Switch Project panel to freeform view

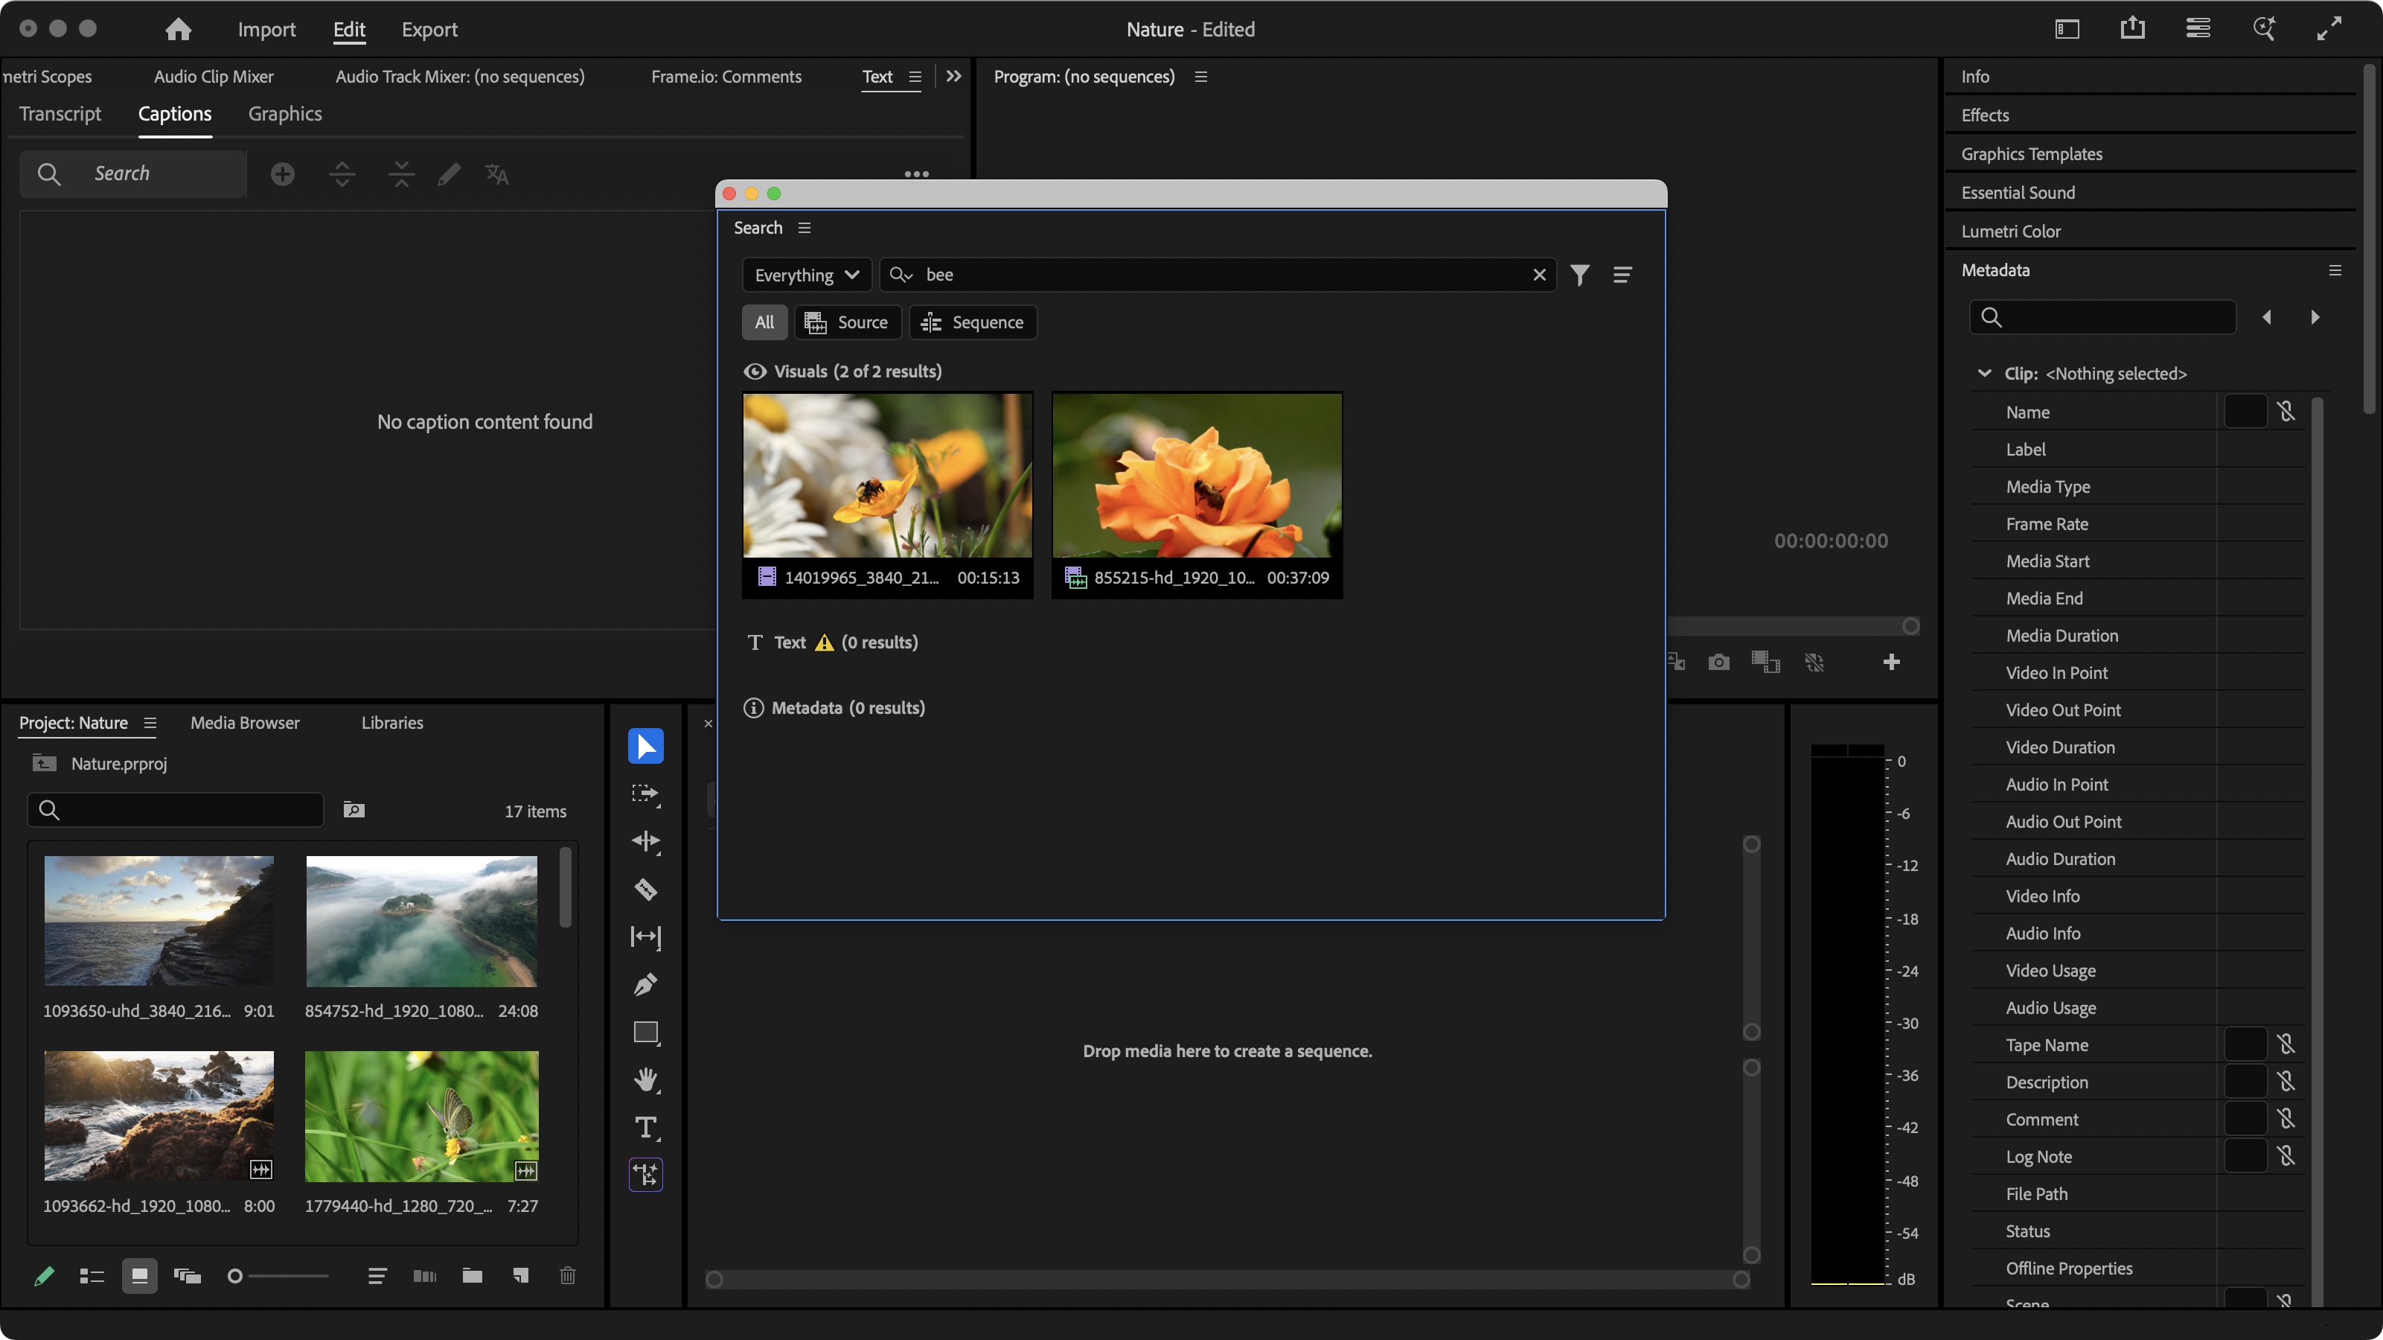(188, 1276)
